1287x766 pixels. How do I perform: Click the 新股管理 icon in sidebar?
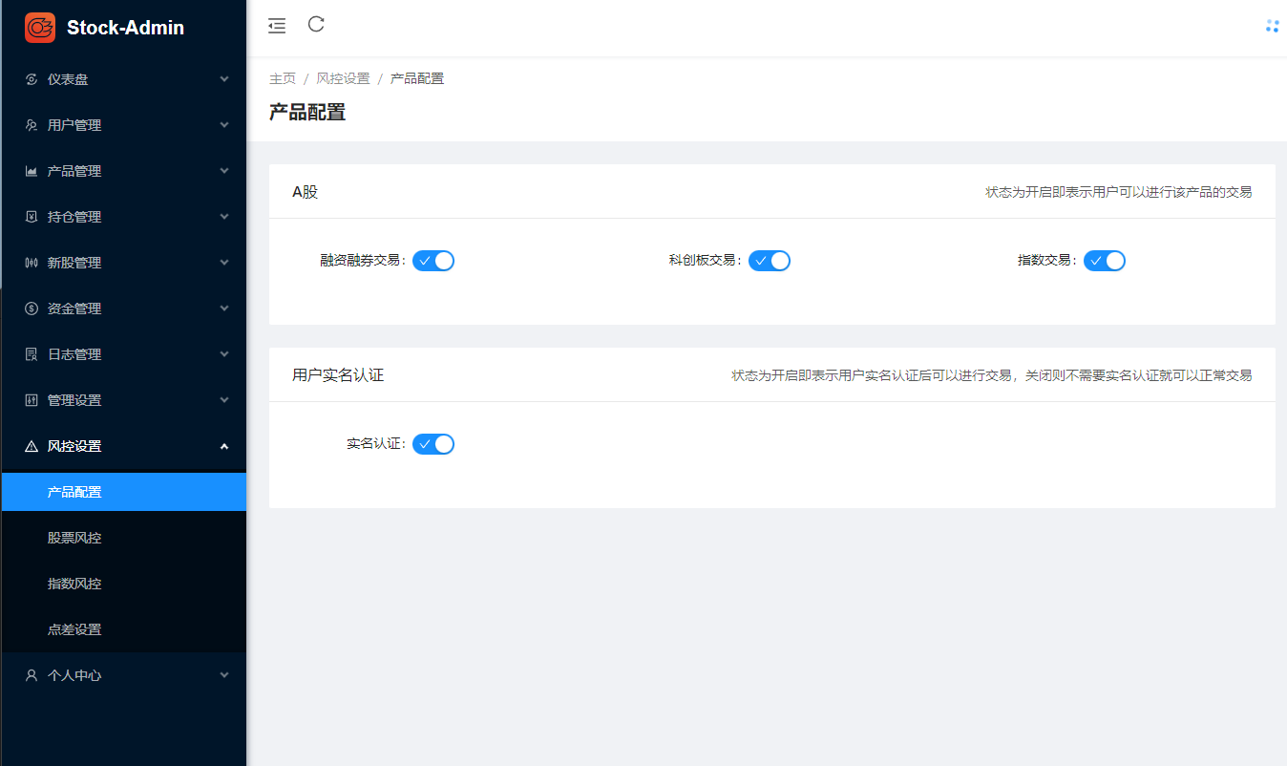click(32, 262)
